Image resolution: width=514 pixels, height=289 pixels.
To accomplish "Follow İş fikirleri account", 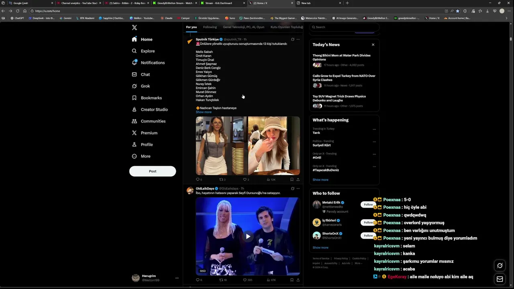I will click(x=368, y=222).
